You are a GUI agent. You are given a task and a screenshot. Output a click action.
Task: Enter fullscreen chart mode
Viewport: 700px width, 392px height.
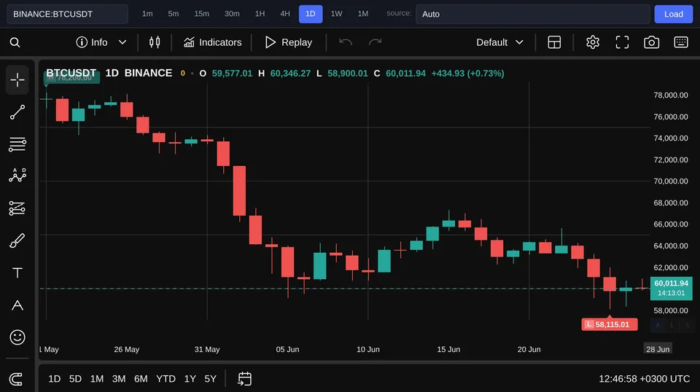(622, 42)
